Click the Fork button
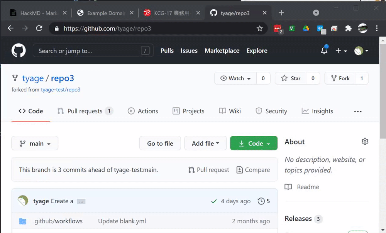Image resolution: width=386 pixels, height=233 pixels. pos(340,78)
